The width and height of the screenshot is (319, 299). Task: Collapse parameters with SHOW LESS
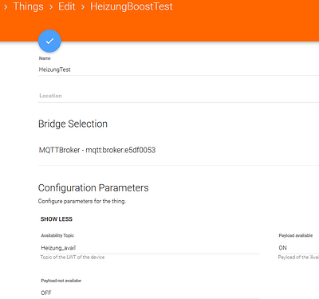click(x=57, y=219)
